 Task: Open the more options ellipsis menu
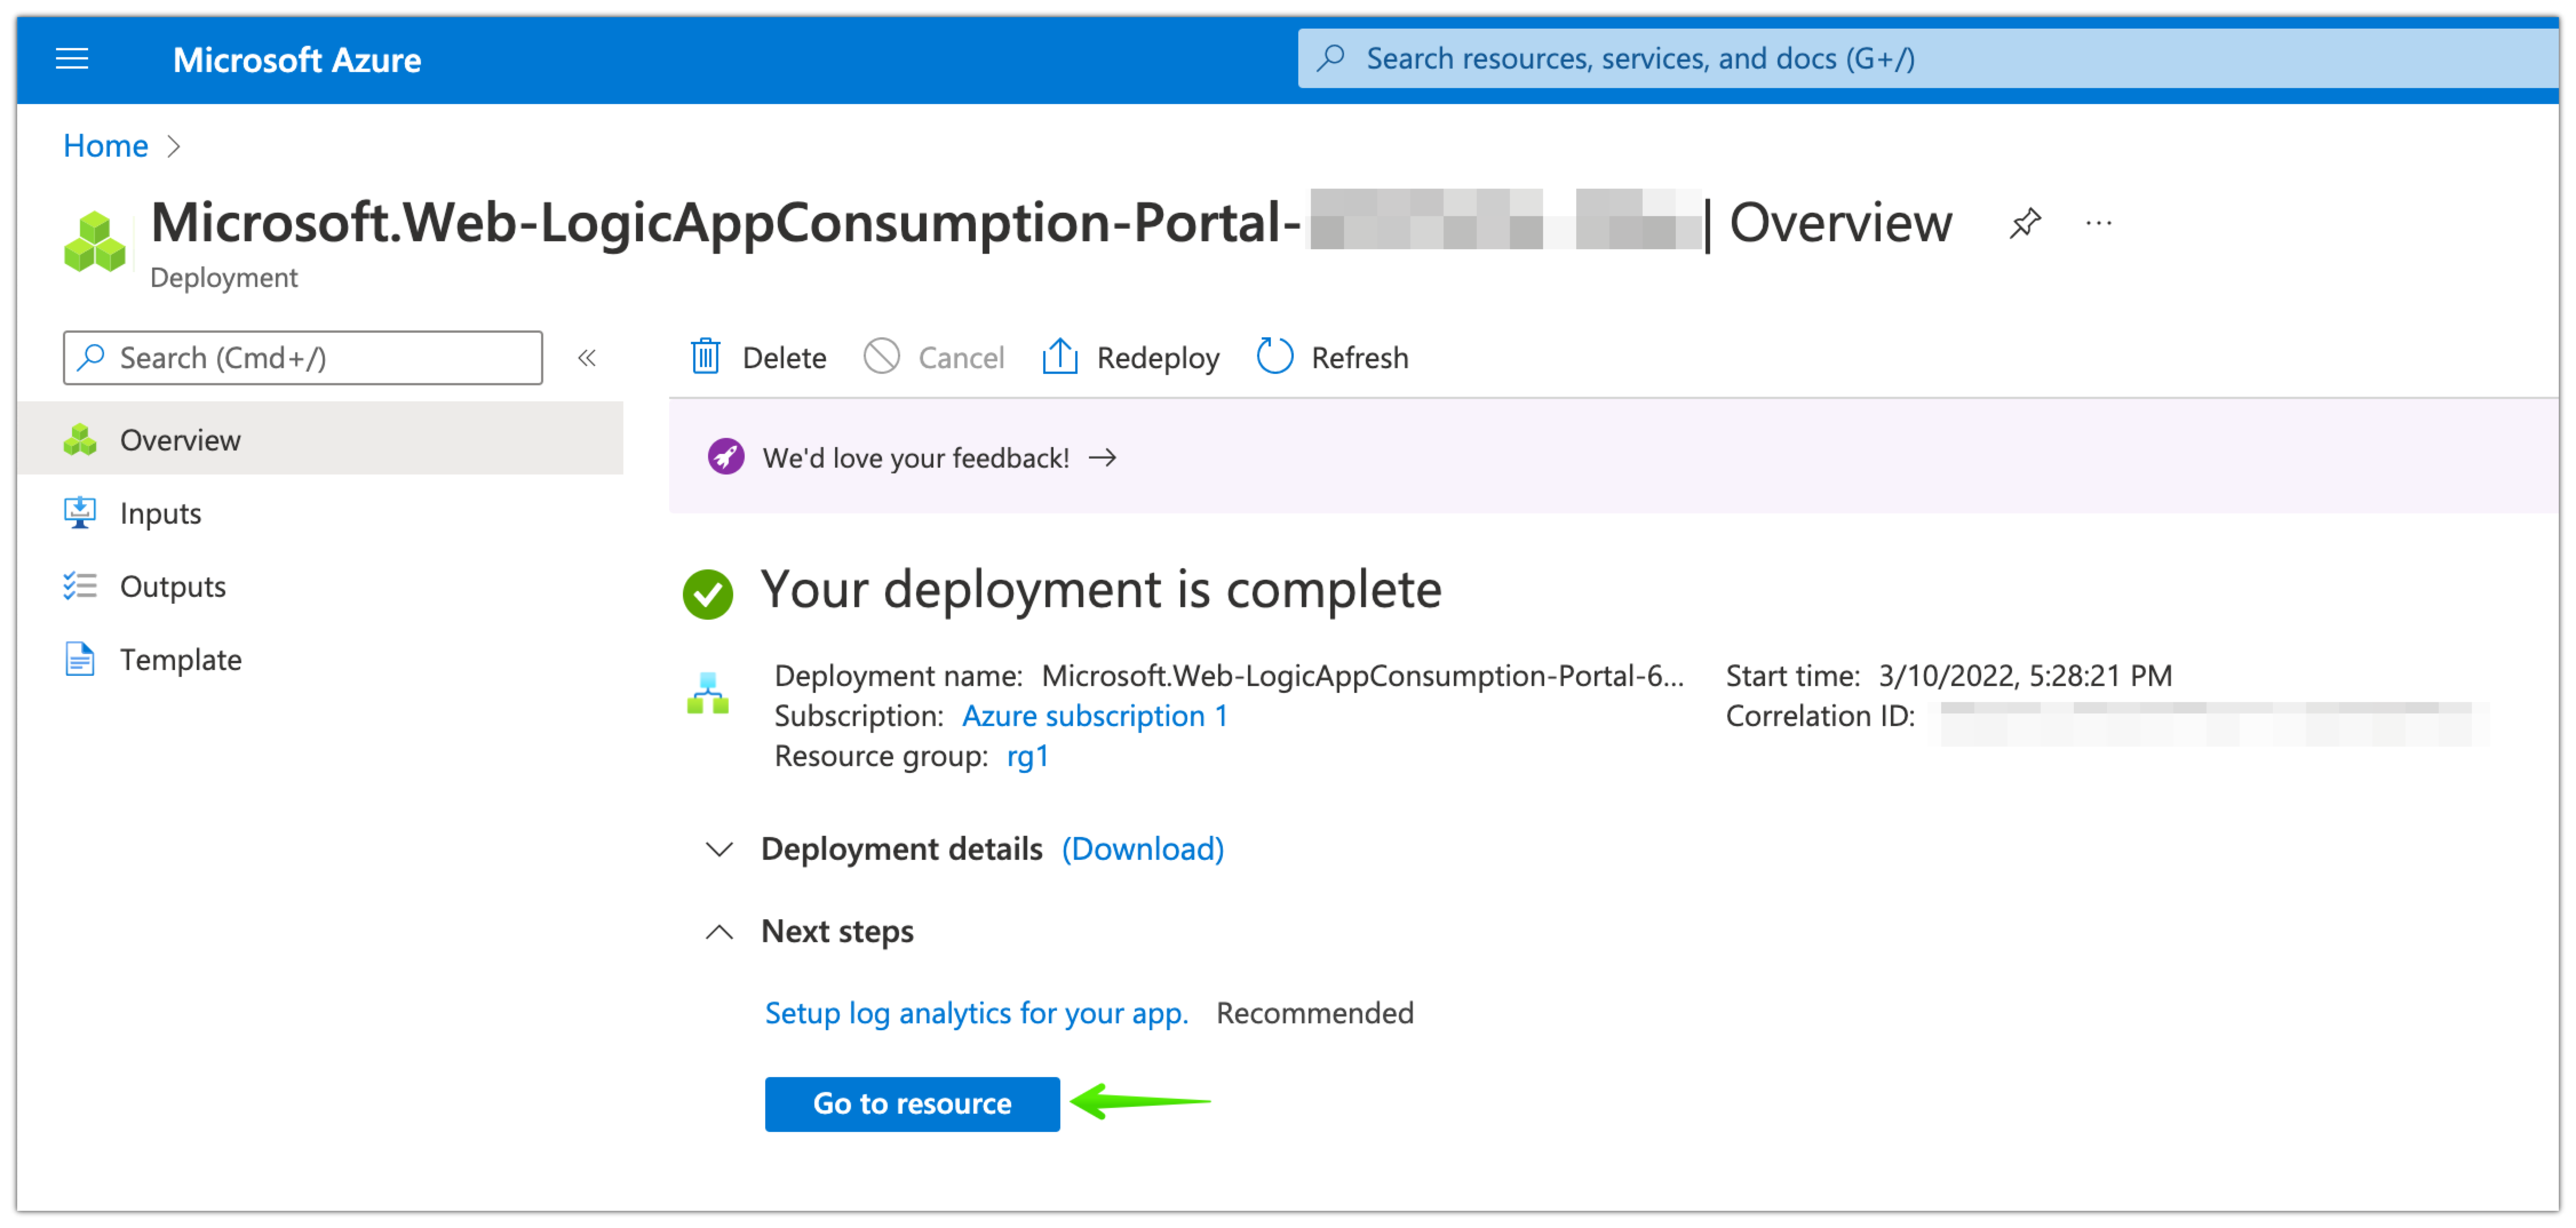click(x=2098, y=223)
